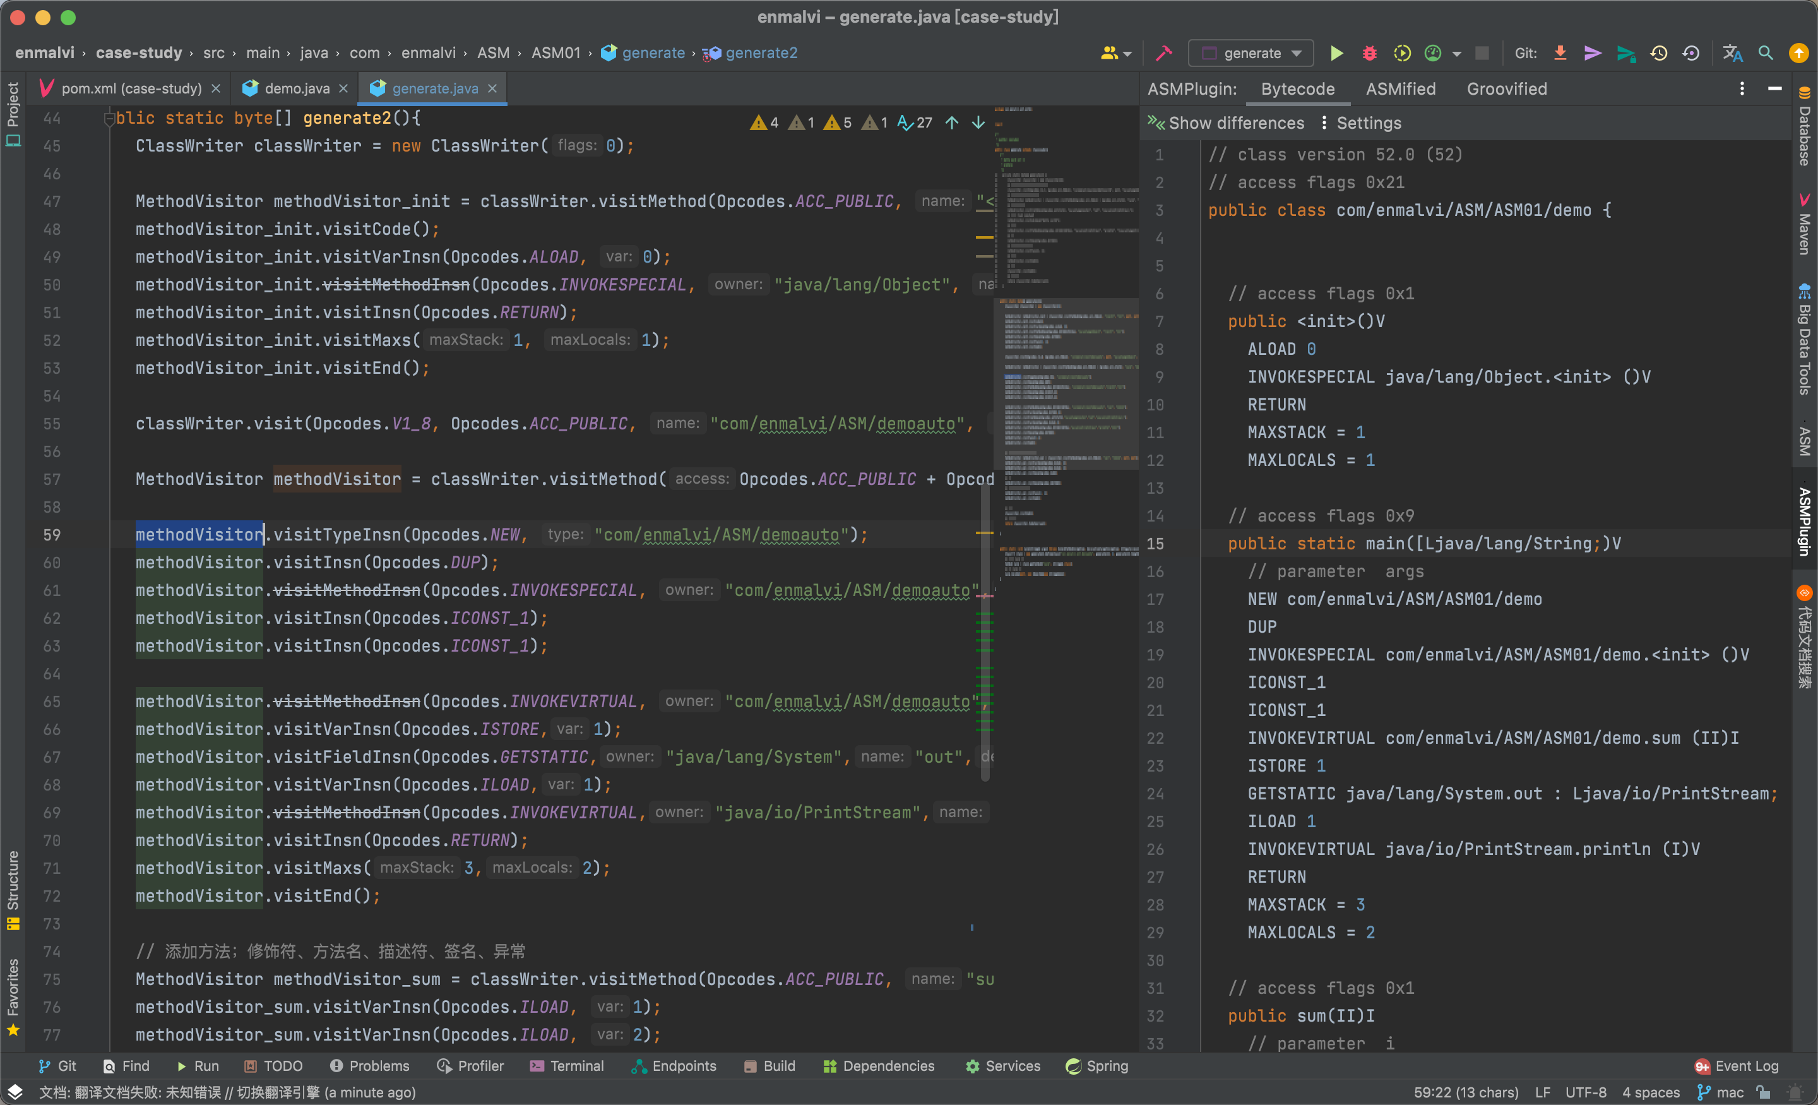Screen dimensions: 1818x1105
Task: Toggle read-only lock icon in status bar
Action: [1764, 1092]
